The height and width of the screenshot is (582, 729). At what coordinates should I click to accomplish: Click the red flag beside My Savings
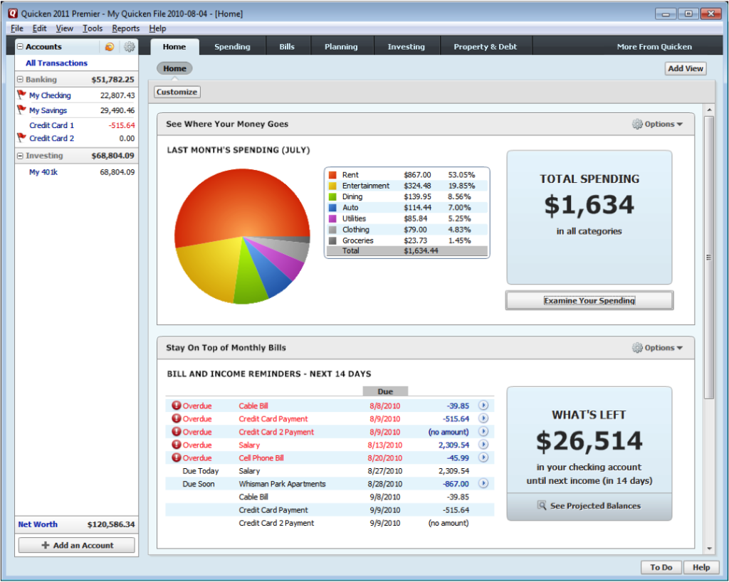pos(21,110)
